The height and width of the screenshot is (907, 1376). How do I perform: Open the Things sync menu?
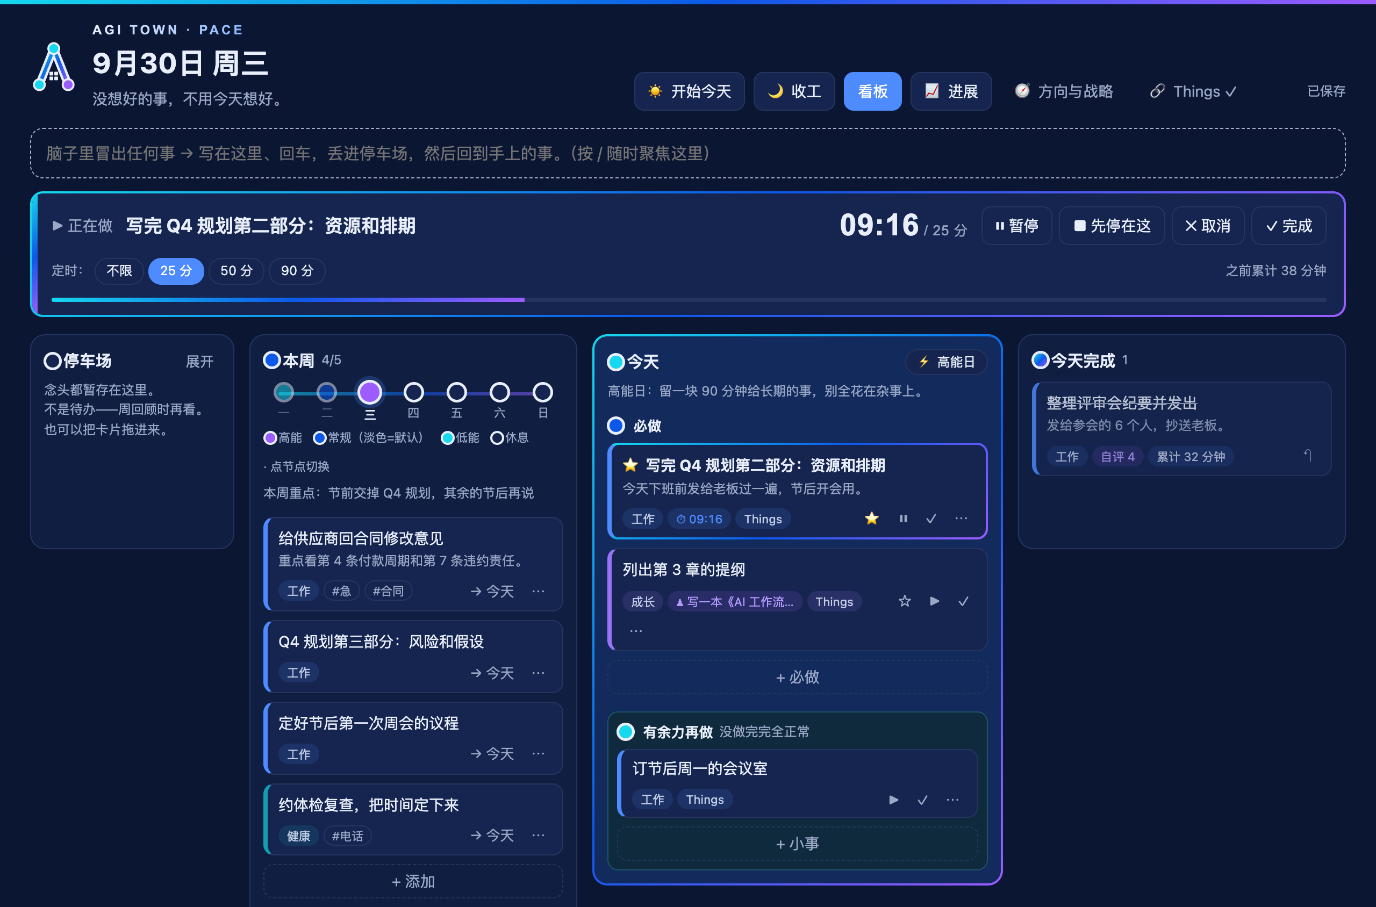1193,91
